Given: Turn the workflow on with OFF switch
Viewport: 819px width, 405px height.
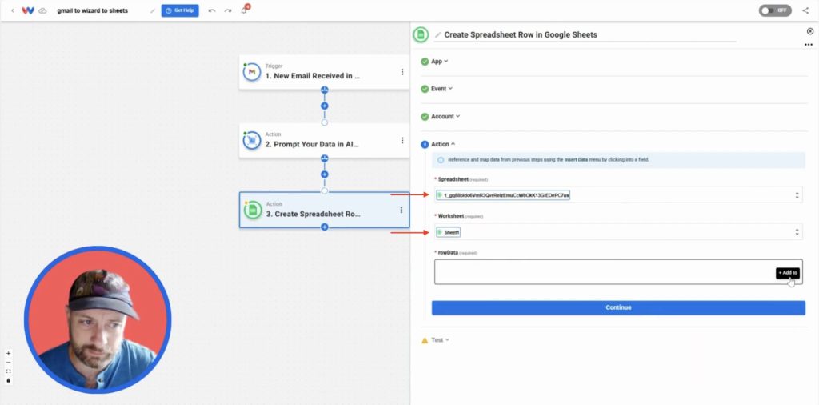Looking at the screenshot, I should tap(775, 10).
